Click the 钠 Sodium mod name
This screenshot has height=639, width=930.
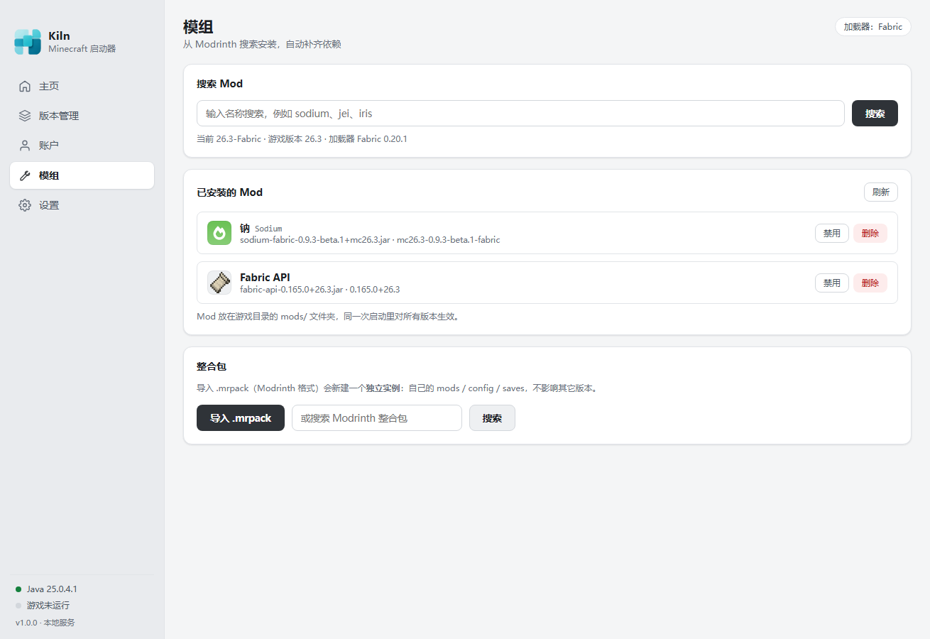point(261,228)
